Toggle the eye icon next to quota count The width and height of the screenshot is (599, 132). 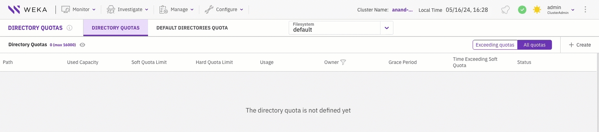82,45
